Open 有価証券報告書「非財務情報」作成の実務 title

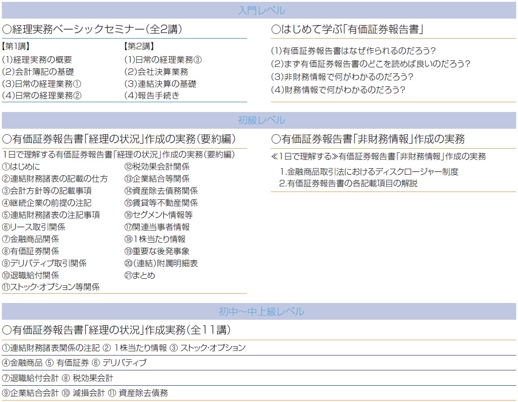point(368,139)
